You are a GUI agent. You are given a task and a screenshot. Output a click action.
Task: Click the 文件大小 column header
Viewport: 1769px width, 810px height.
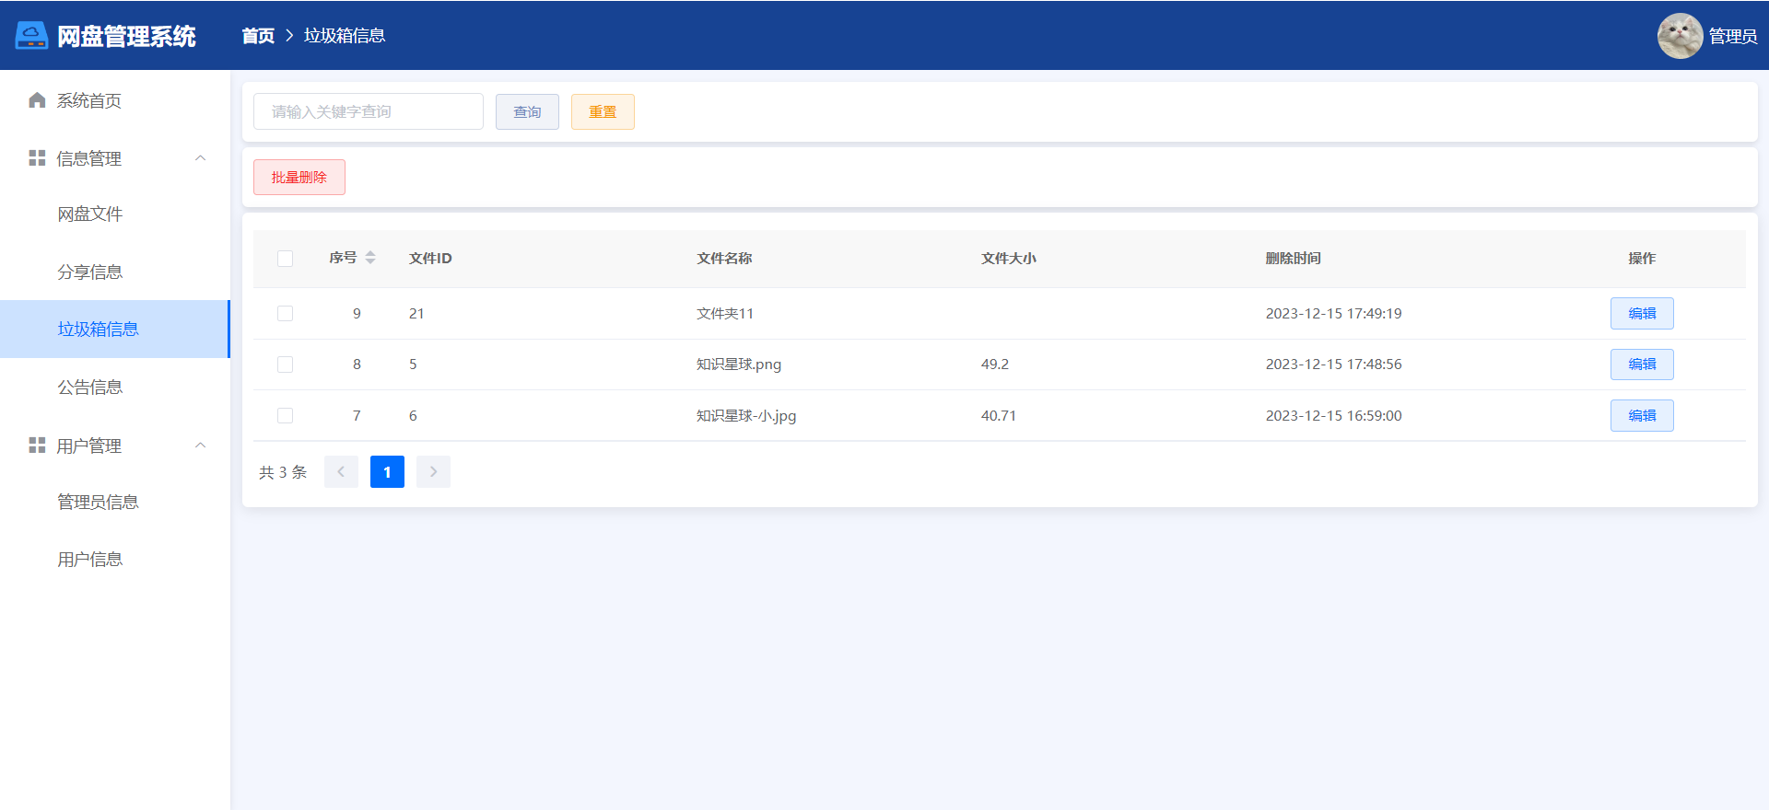tap(1009, 259)
